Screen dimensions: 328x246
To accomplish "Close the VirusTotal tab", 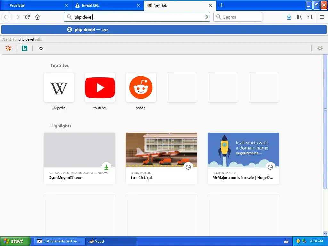I will (66, 5).
